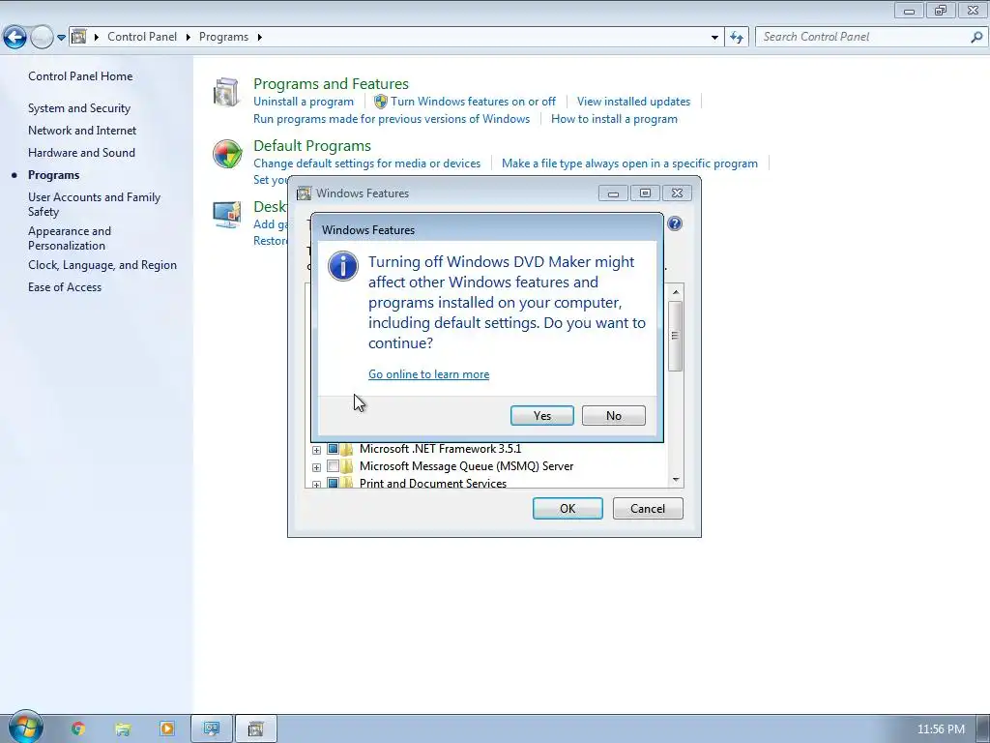Viewport: 990px width, 743px height.
Task: Click Programs breadcrumb in address bar
Action: [x=223, y=37]
